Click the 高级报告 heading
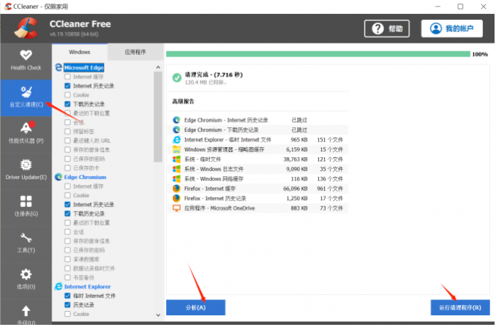This screenshot has height=327, width=496. [184, 102]
